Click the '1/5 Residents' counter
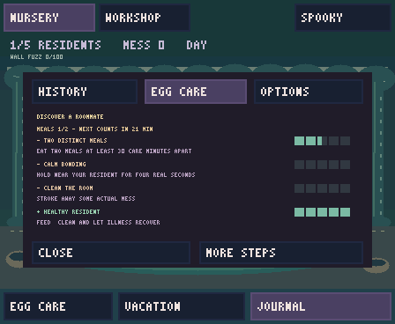This screenshot has height=324, width=395. coord(56,45)
